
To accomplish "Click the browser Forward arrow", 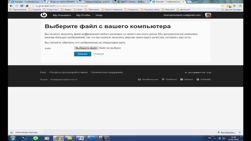I will click(x=16, y=6).
